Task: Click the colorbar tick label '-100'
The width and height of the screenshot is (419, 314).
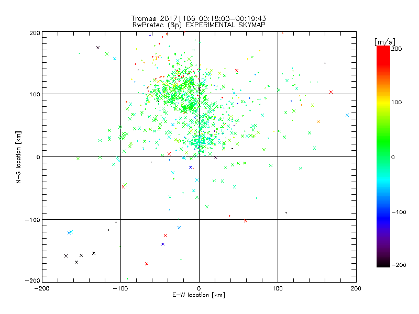Action: (x=399, y=212)
